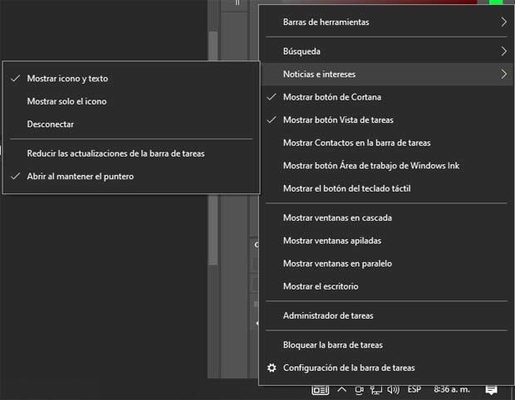The image size is (515, 400).
Task: Switch input language via ESP indicator
Action: [414, 389]
